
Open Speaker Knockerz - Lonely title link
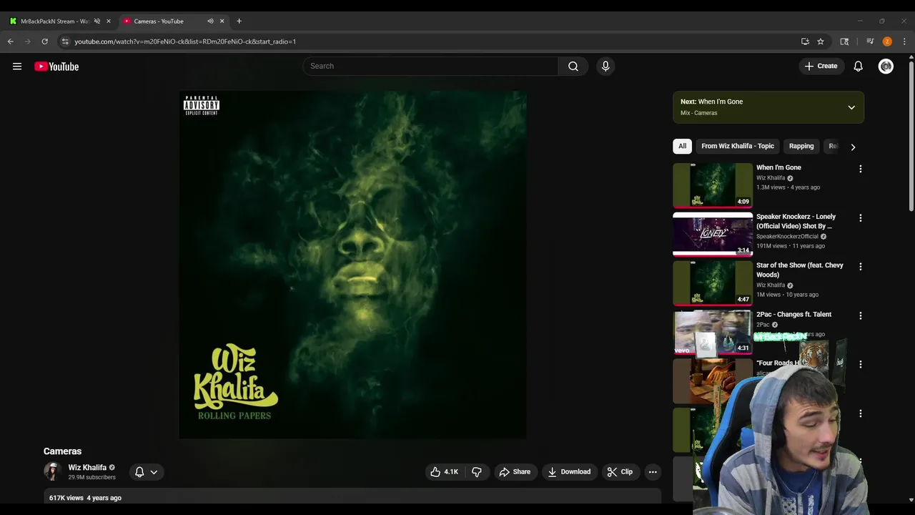[x=796, y=221]
